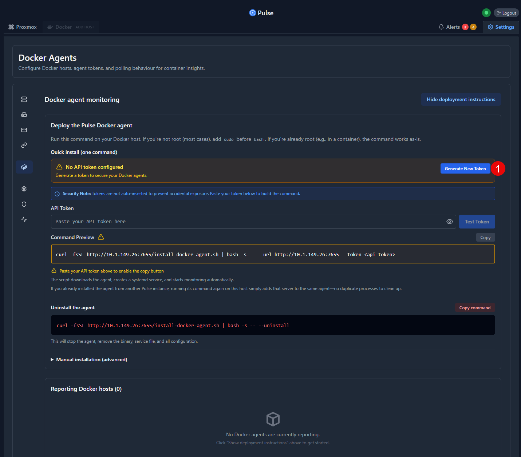Open the storage drive sidebar icon
This screenshot has height=457, width=521.
[24, 115]
